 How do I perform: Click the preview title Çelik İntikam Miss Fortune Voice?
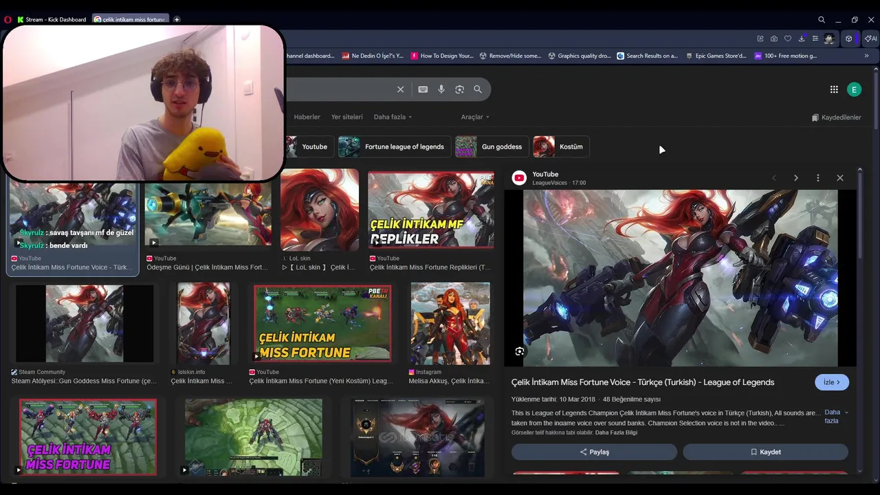point(643,382)
